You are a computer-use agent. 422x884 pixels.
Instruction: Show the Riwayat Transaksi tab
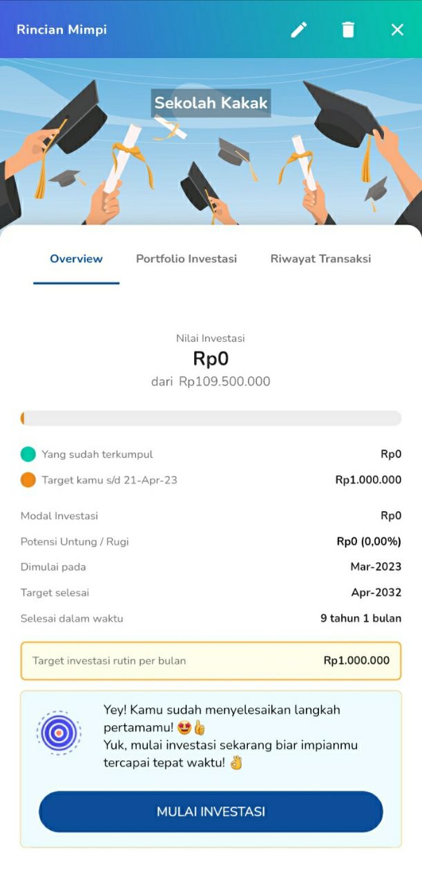tap(320, 259)
